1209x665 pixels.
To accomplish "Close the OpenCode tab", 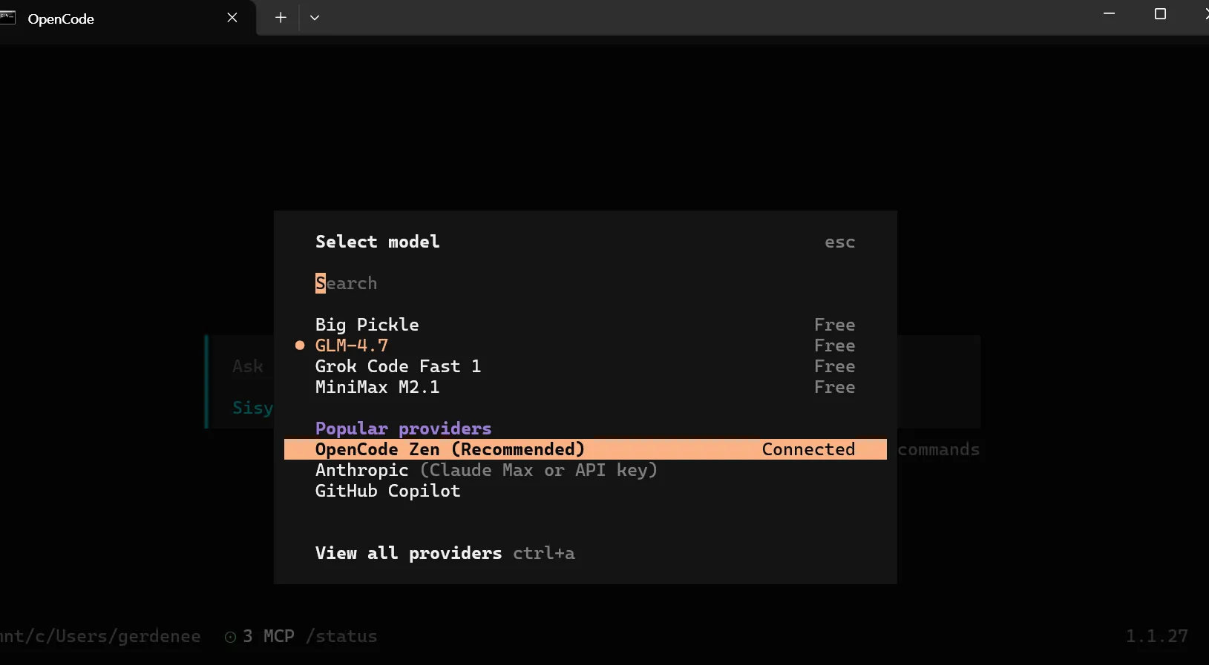I will [232, 17].
